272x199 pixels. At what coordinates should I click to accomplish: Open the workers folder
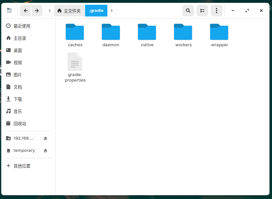click(x=183, y=35)
